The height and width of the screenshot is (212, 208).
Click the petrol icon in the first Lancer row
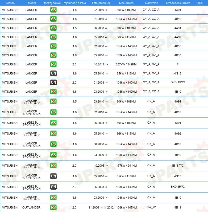point(53,10)
